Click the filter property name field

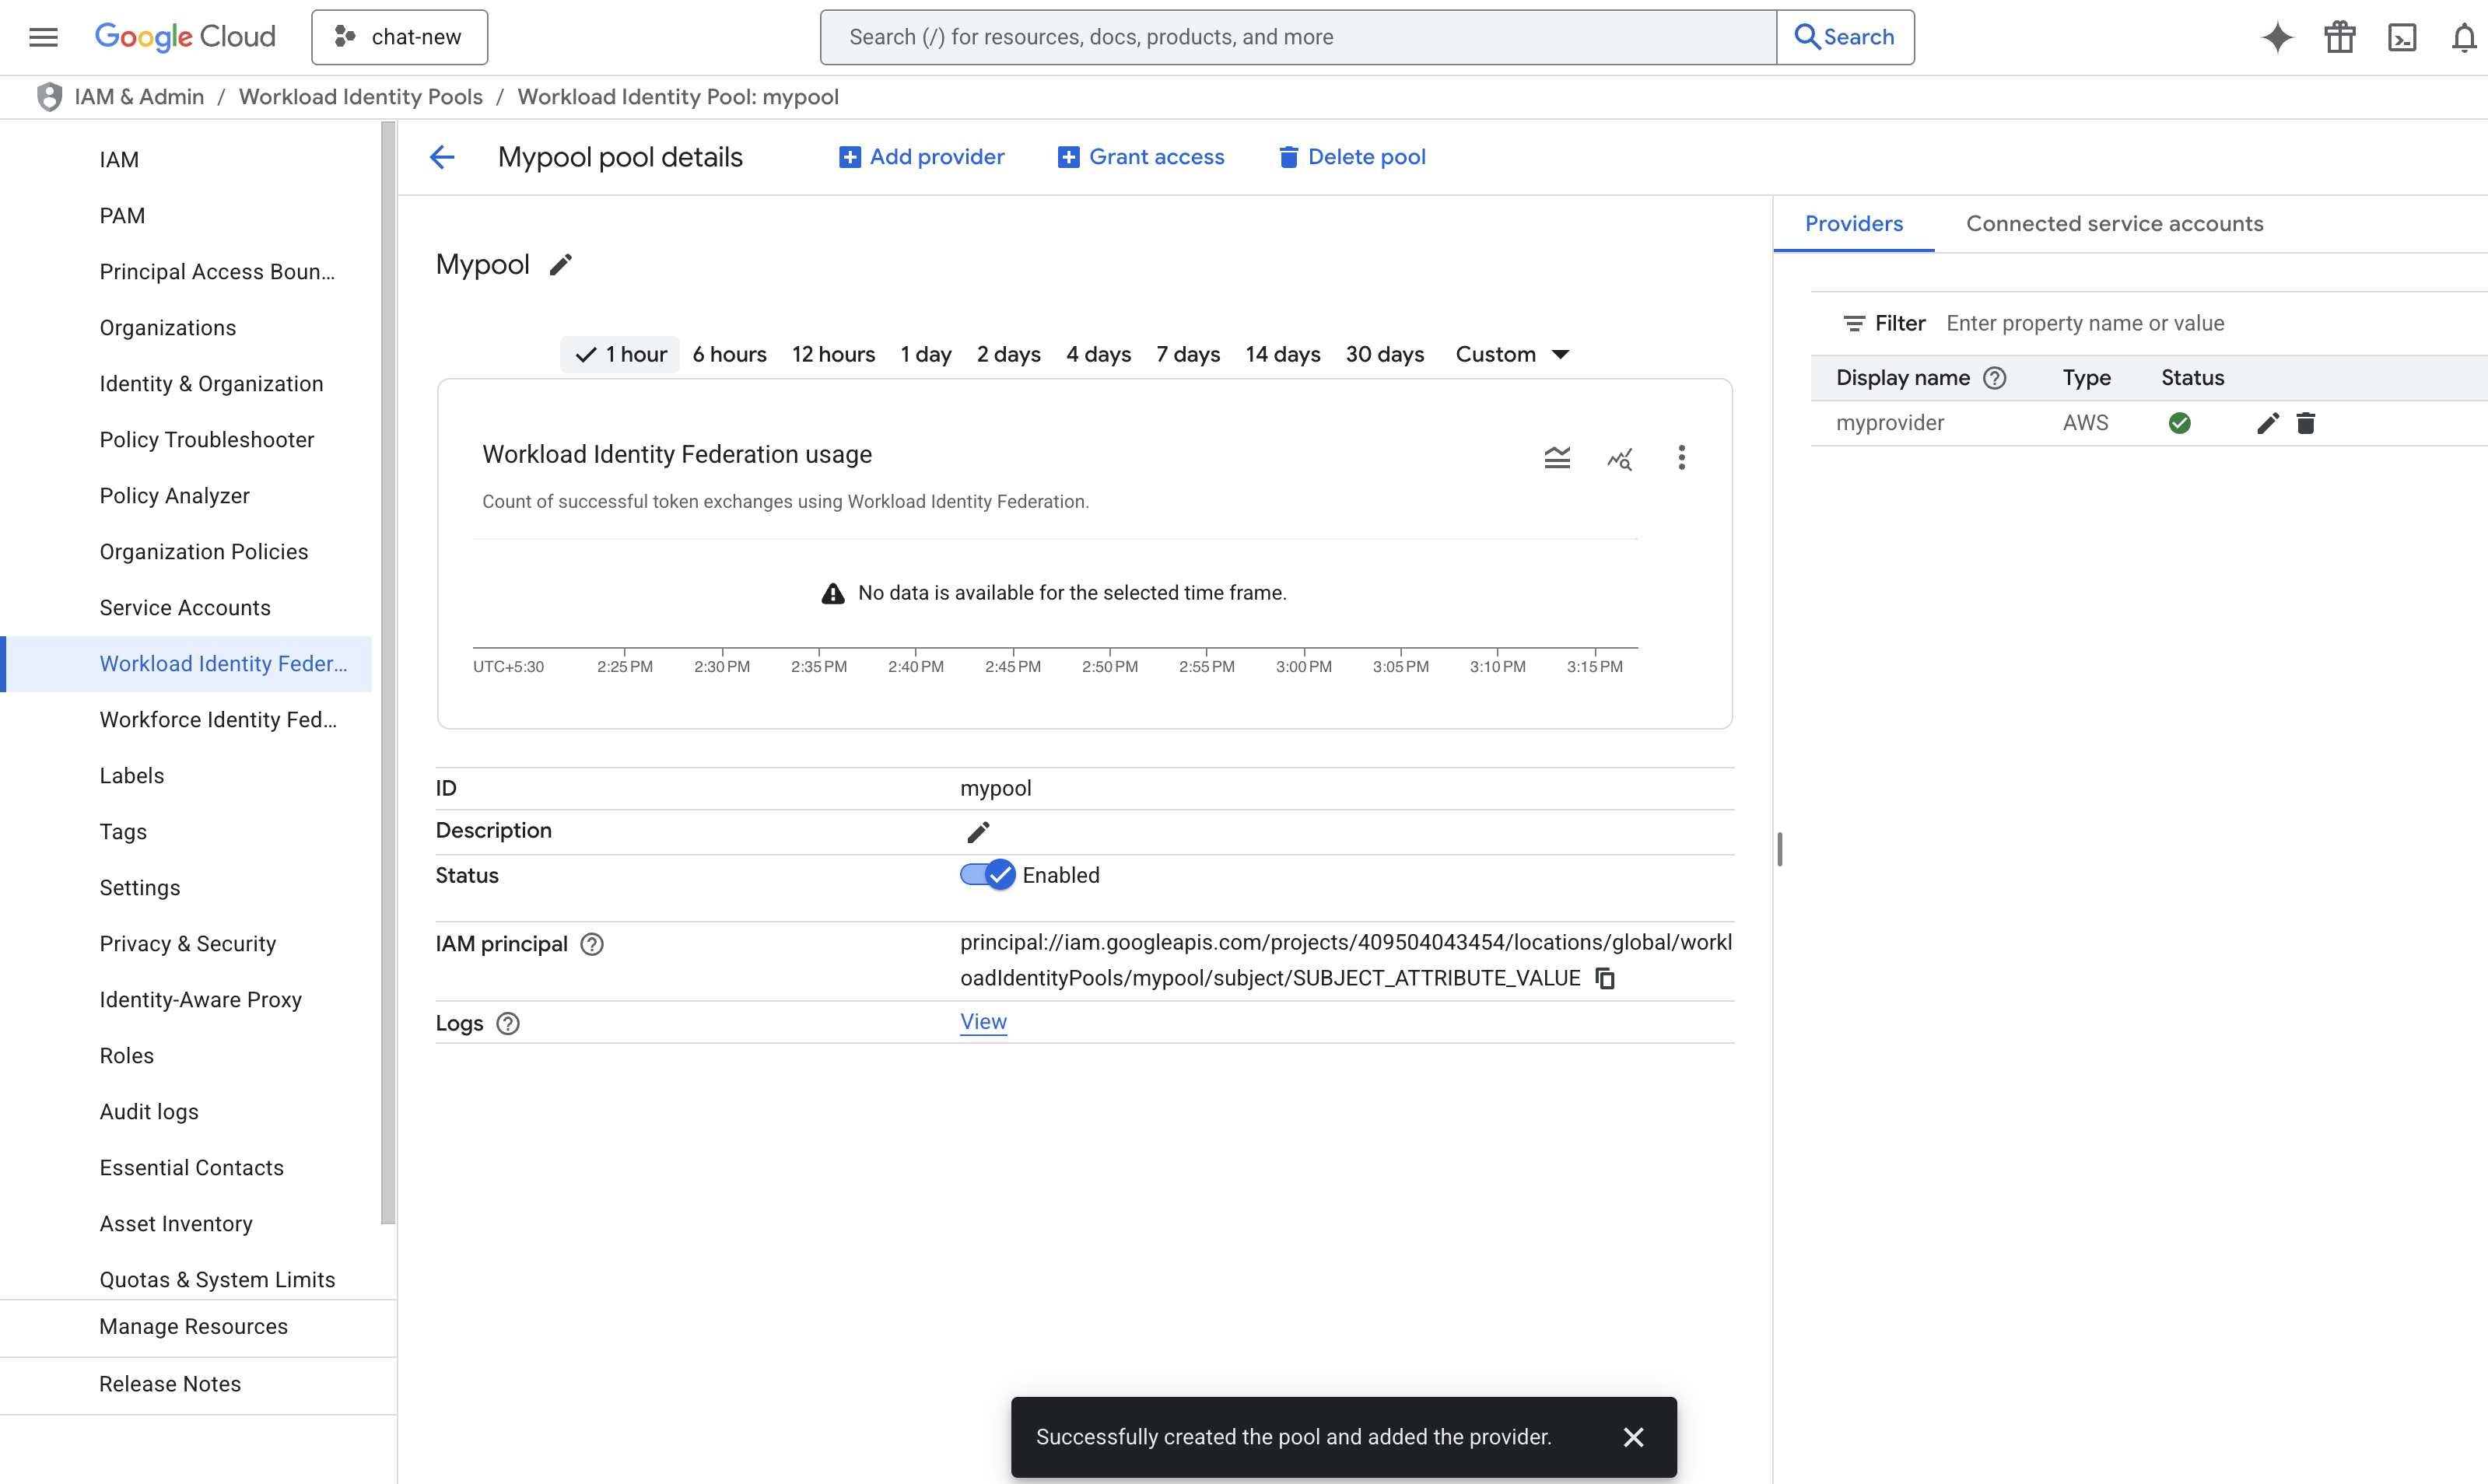tap(2085, 323)
